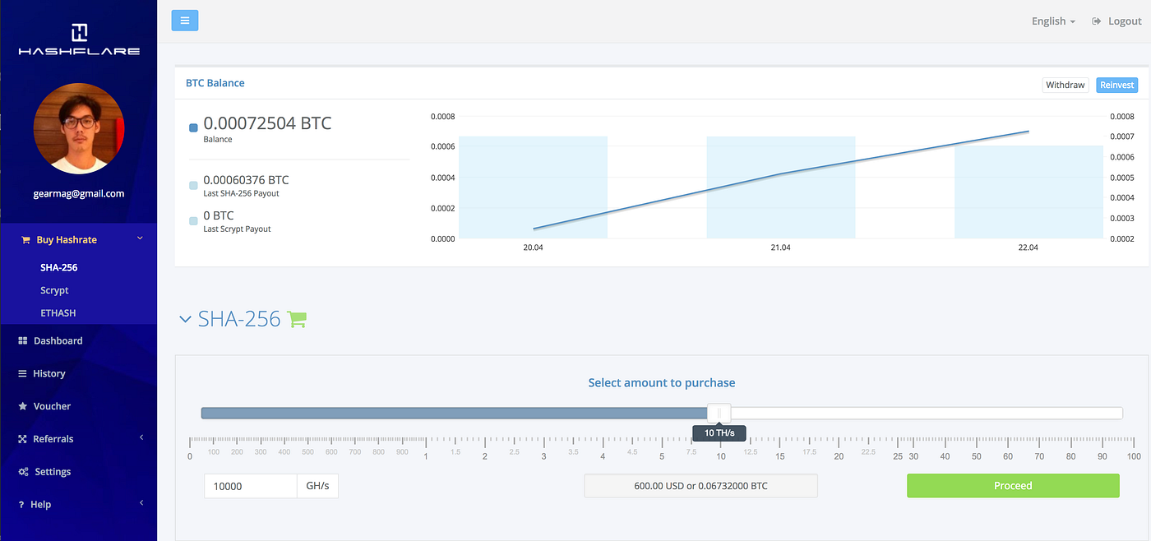This screenshot has height=541, width=1151.
Task: Select Scrypt in the sidebar
Action: [54, 290]
